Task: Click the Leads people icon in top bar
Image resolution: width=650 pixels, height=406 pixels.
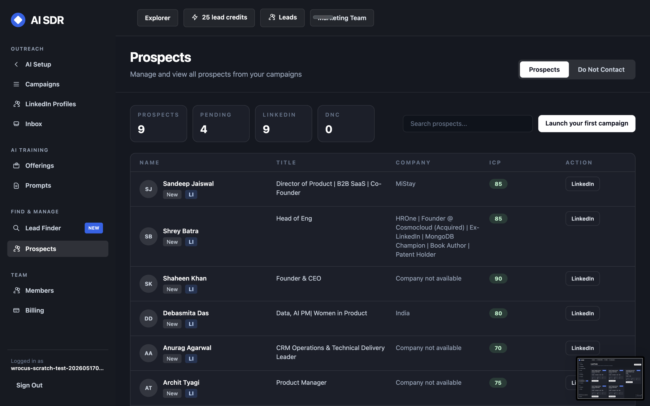Action: (x=272, y=17)
